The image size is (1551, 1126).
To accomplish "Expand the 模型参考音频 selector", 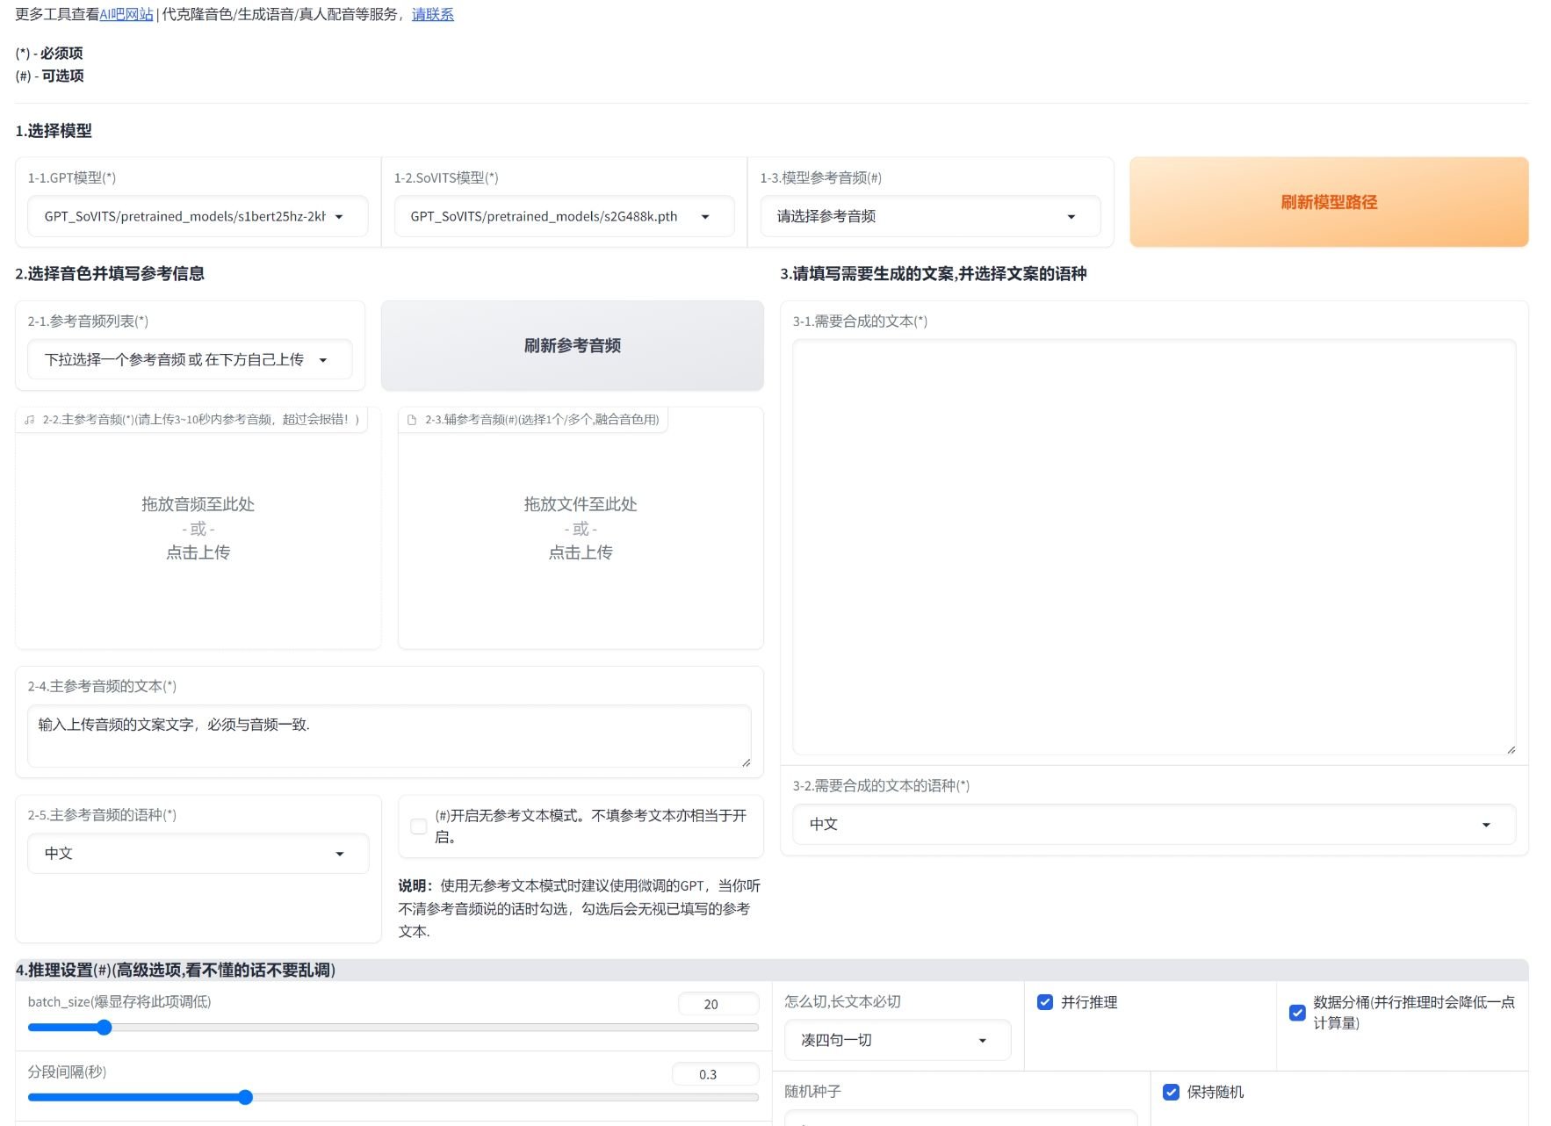I will tap(1071, 216).
